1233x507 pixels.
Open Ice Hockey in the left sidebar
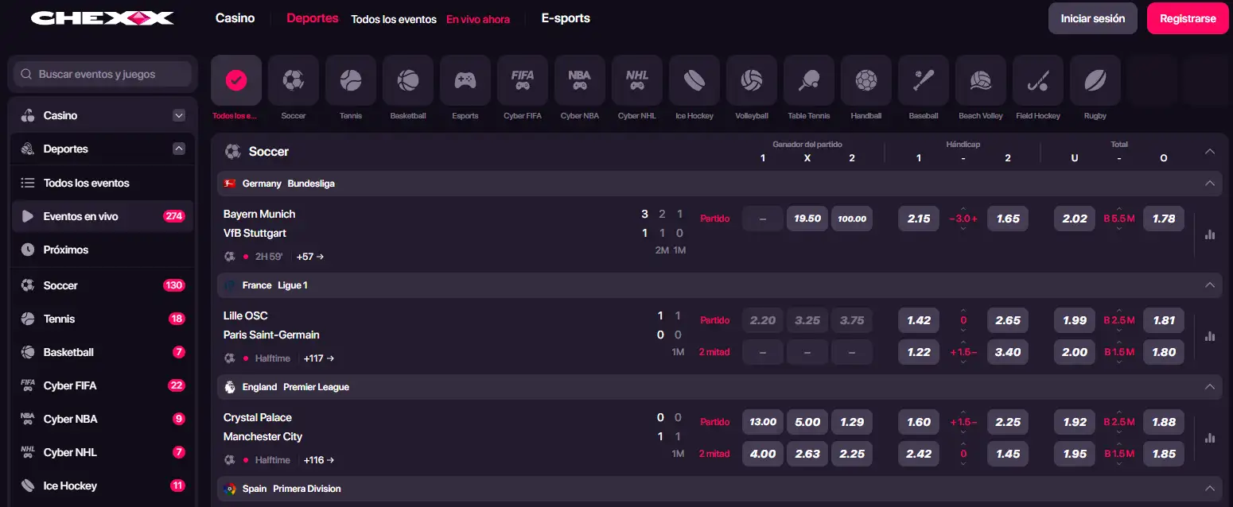click(103, 486)
